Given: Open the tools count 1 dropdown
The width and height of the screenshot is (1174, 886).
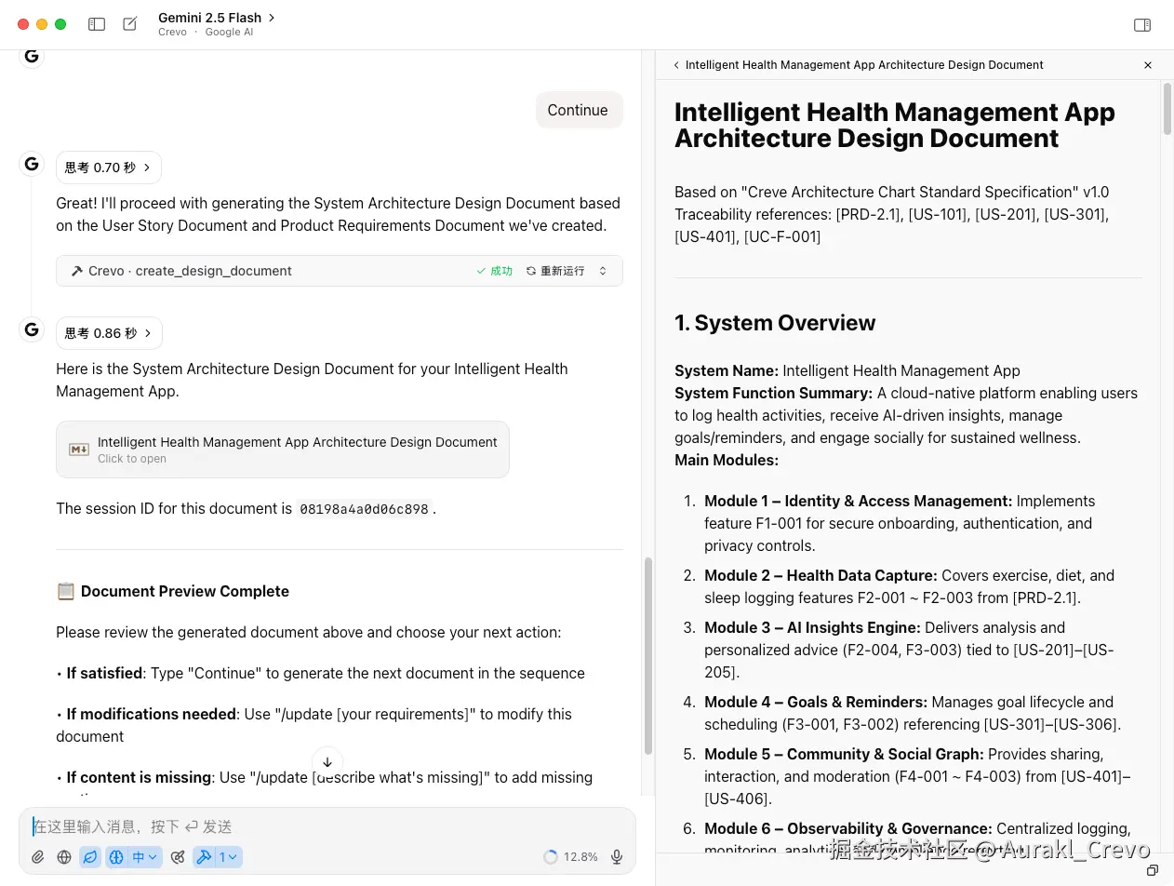Looking at the screenshot, I should point(228,857).
